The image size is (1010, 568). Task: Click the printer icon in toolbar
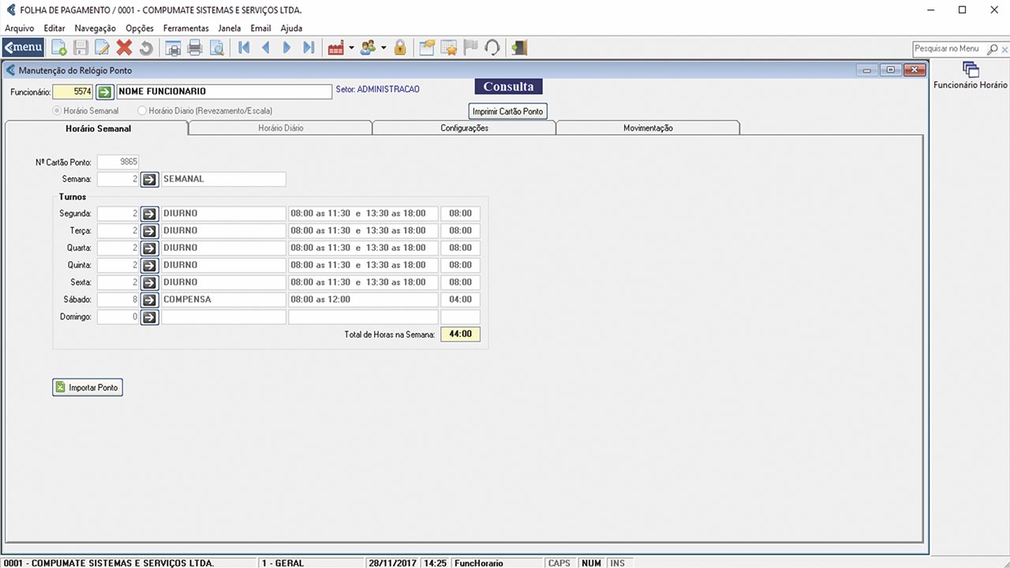(195, 48)
